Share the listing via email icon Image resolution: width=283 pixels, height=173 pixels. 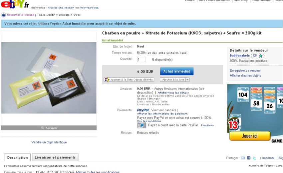coord(243,158)
